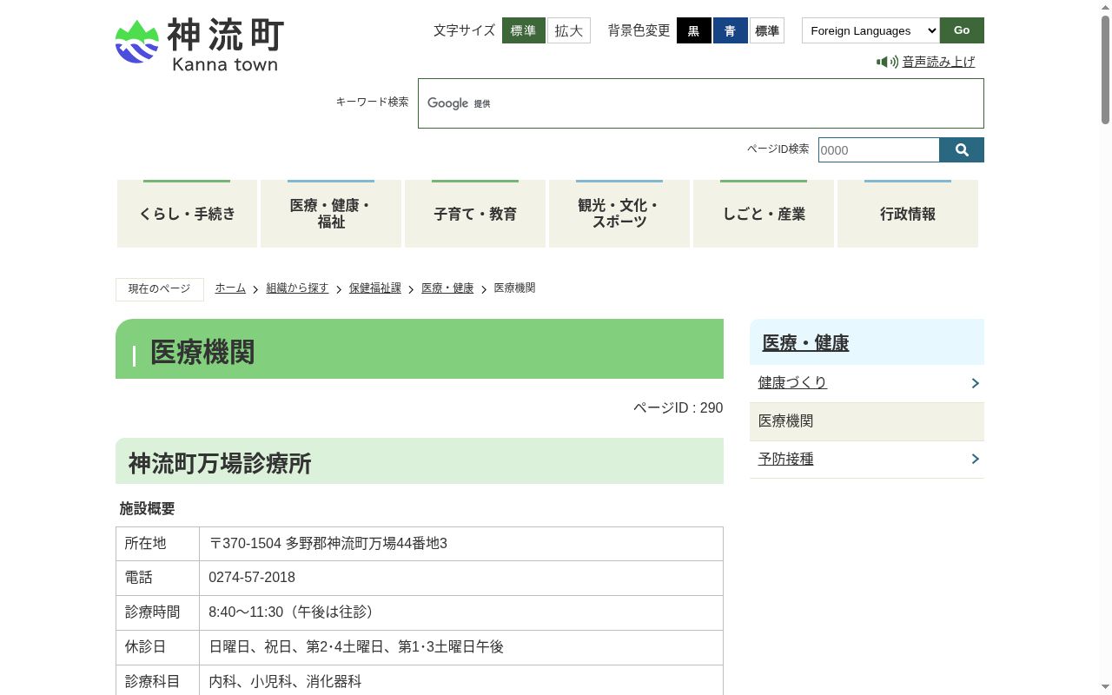This screenshot has height=695, width=1112.
Task: Focus the Google keyword search field
Action: pos(701,103)
